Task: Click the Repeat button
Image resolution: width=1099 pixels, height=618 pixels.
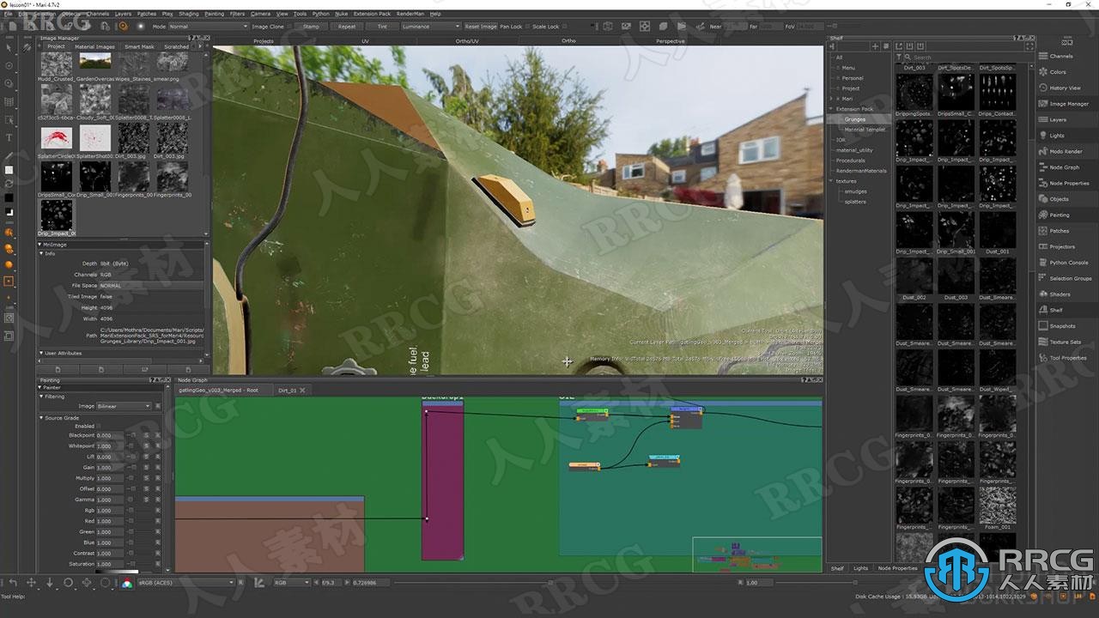Action: click(347, 27)
